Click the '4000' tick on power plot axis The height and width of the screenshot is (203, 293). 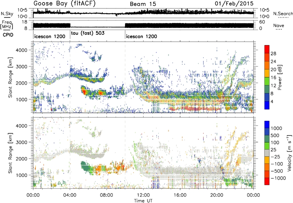[x=22, y=50]
